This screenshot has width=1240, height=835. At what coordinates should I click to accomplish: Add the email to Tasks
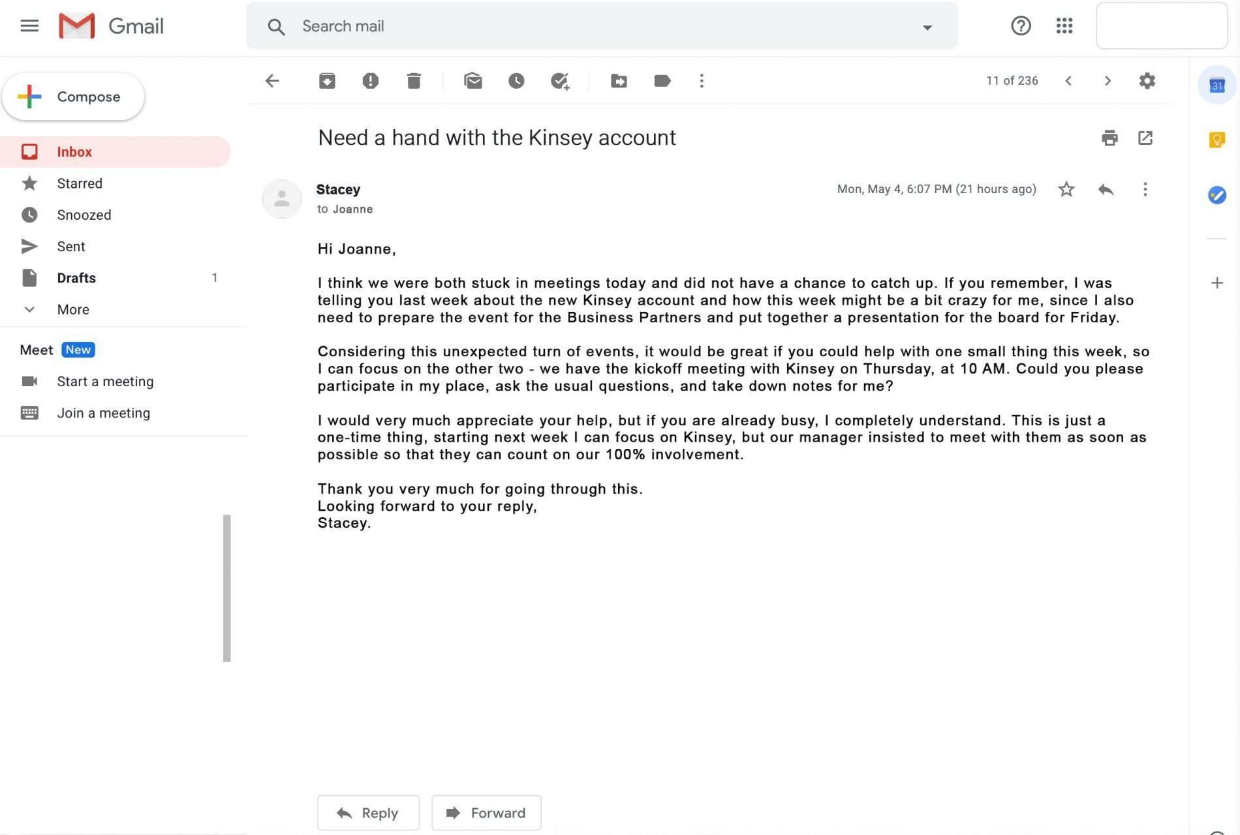pos(560,81)
